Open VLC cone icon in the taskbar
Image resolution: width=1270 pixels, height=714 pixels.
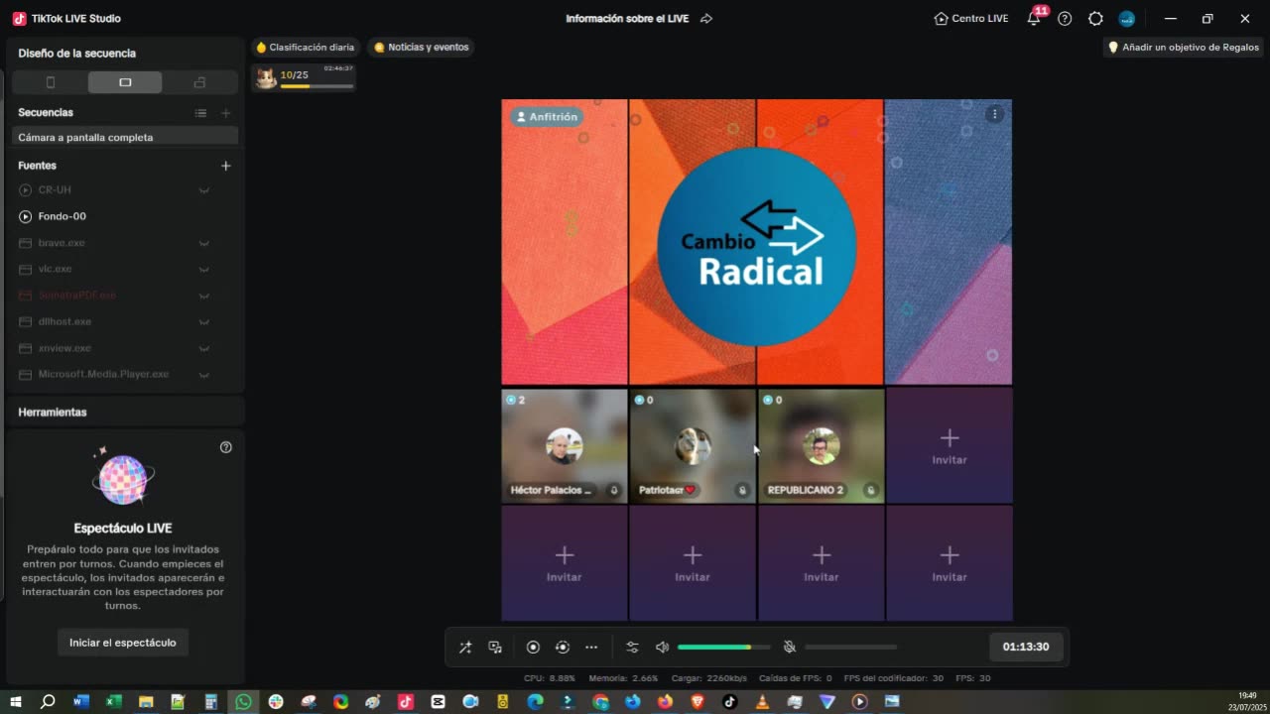762,702
